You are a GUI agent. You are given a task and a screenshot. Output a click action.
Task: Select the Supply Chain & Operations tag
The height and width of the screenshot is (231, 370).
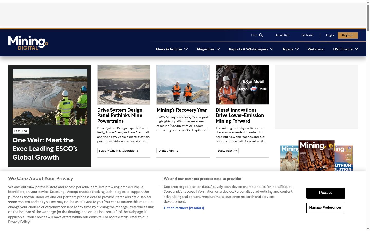pos(118,151)
